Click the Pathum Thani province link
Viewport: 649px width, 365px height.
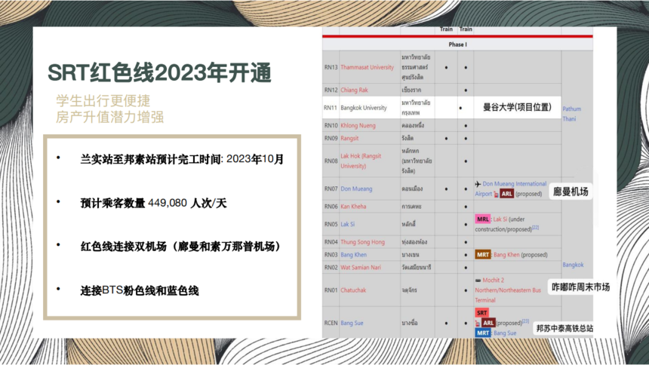pyautogui.click(x=571, y=114)
